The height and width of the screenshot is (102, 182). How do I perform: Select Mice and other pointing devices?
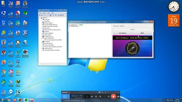[52, 30]
